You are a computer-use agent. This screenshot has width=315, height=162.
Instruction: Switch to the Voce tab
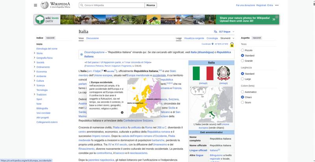tap(81, 38)
